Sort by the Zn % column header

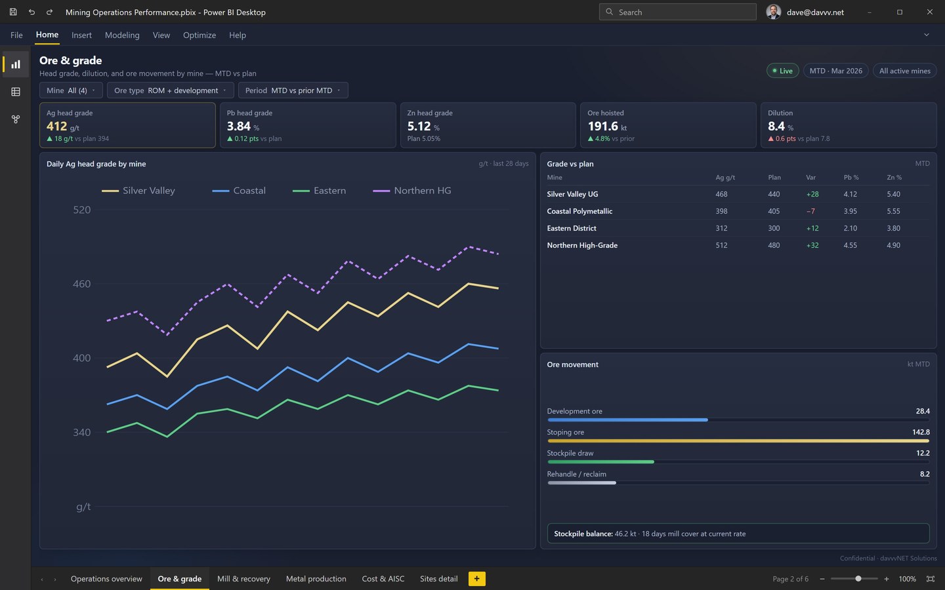tap(894, 178)
